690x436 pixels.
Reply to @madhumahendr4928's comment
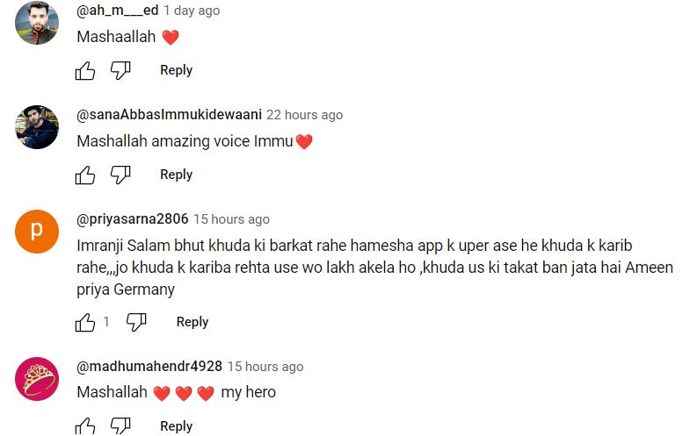[x=176, y=426]
